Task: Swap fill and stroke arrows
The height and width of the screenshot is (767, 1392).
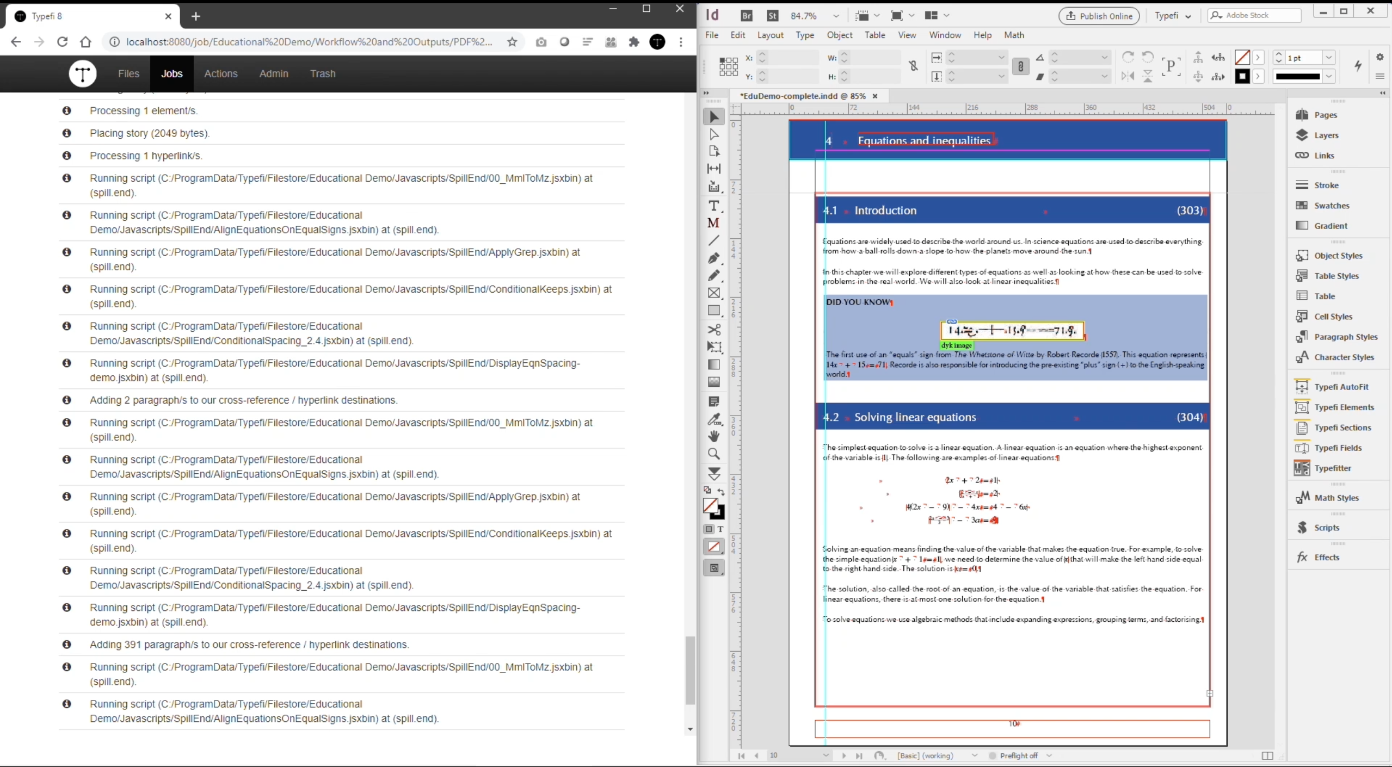Action: 721,492
